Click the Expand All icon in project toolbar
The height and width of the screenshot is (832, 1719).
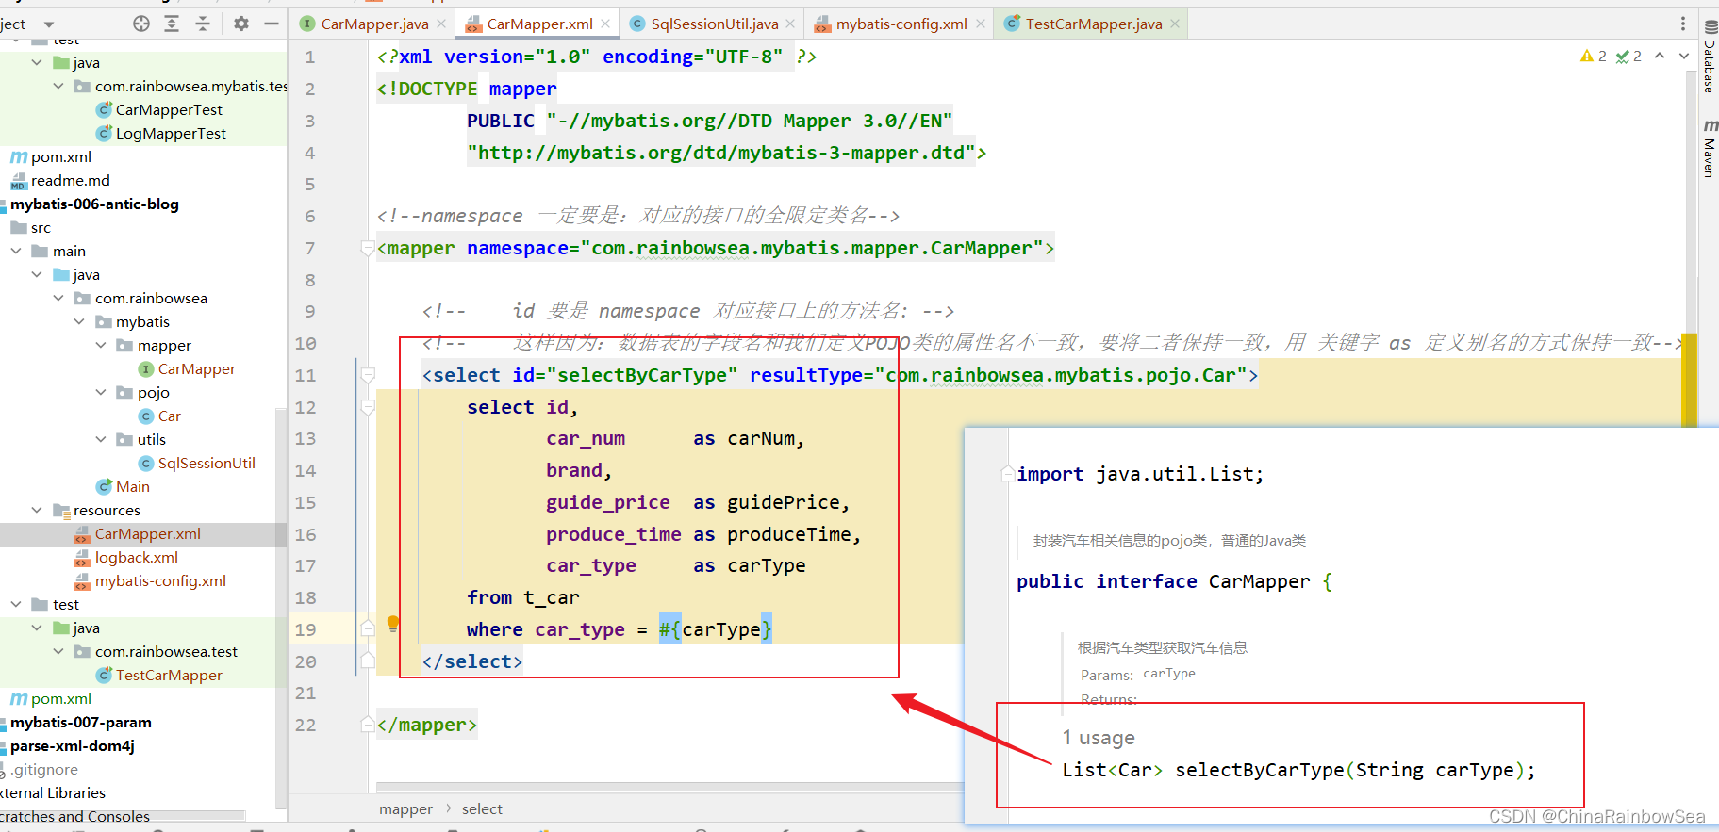pyautogui.click(x=172, y=24)
